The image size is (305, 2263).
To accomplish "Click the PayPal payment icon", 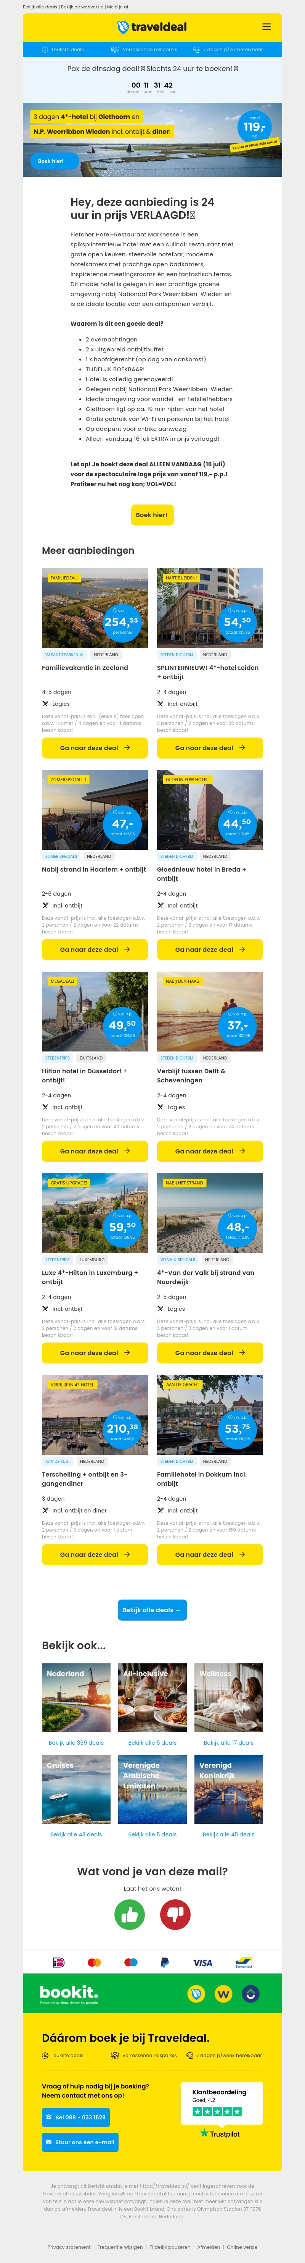I will click(164, 1962).
